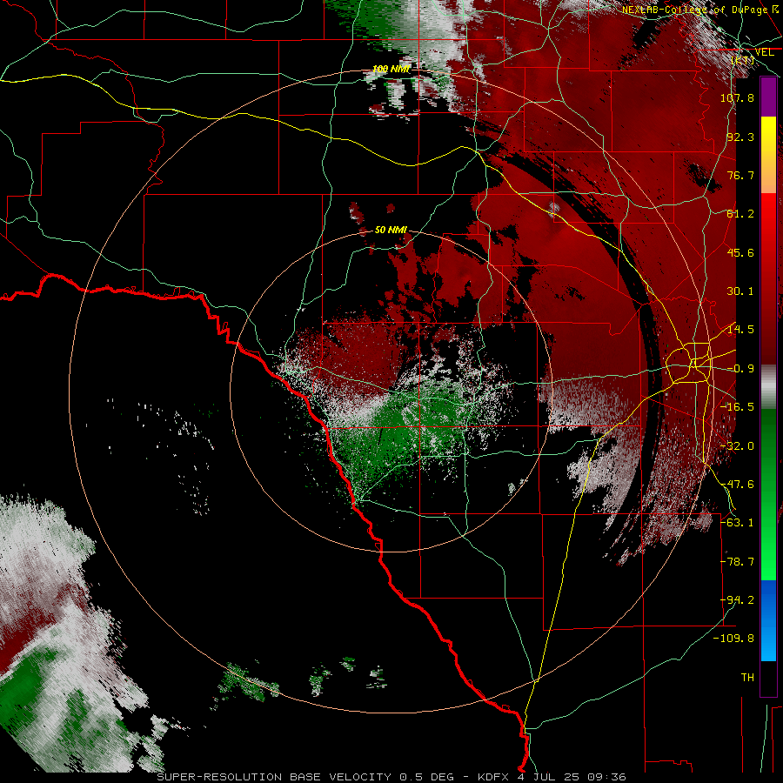Click the KT units label under VEL
The height and width of the screenshot is (783, 783).
pyautogui.click(x=743, y=60)
